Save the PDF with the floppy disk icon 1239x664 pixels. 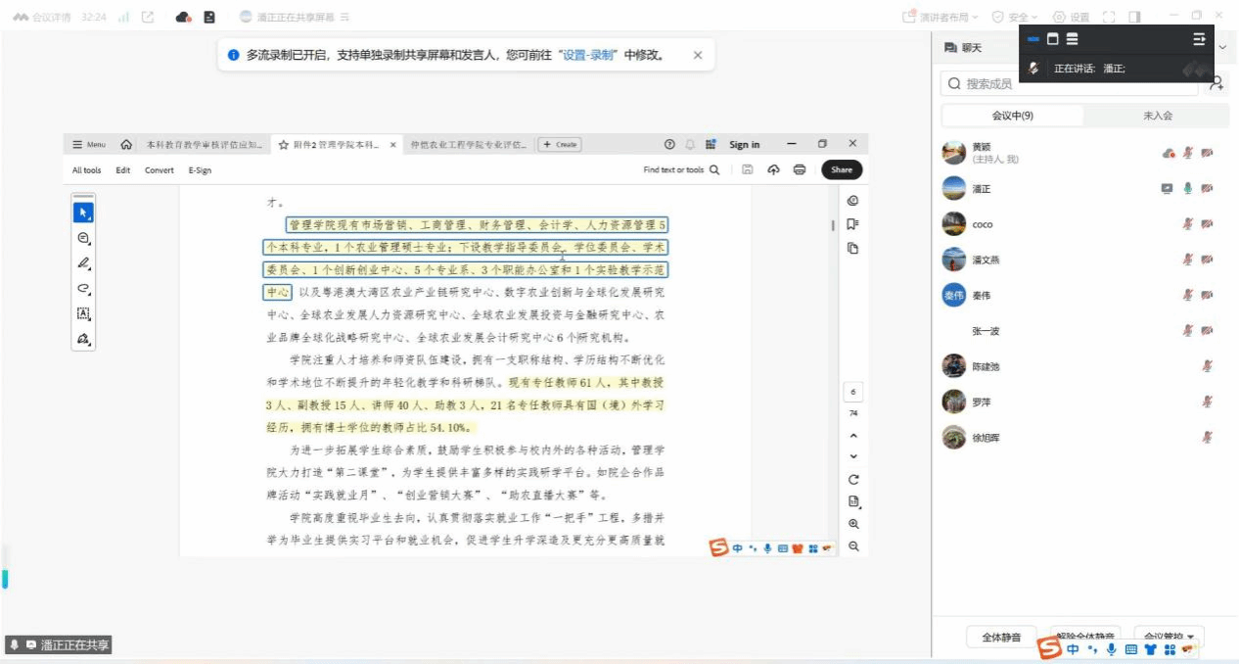point(748,169)
